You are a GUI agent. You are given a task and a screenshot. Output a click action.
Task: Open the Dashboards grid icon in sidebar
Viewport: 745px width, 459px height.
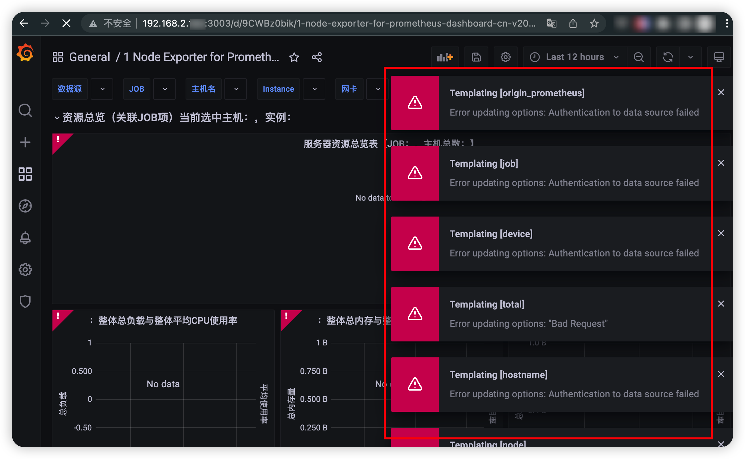pyautogui.click(x=25, y=174)
